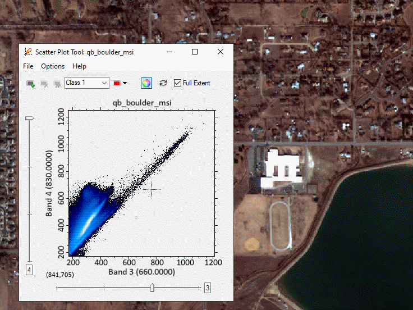Maximize the Scatter Plot Tool window
413x310 pixels.
tap(195, 52)
